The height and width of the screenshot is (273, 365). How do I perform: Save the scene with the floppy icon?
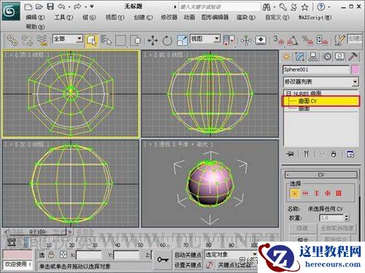pos(50,7)
